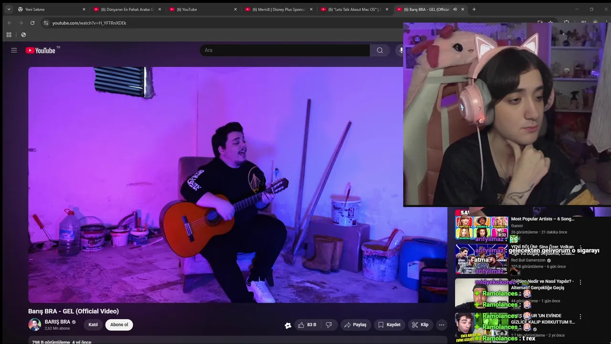Reload the page with the refresh icon
The width and height of the screenshot is (611, 344).
point(32,23)
